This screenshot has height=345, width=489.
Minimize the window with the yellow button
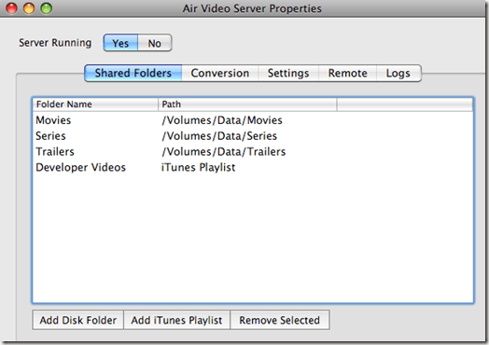(x=29, y=7)
